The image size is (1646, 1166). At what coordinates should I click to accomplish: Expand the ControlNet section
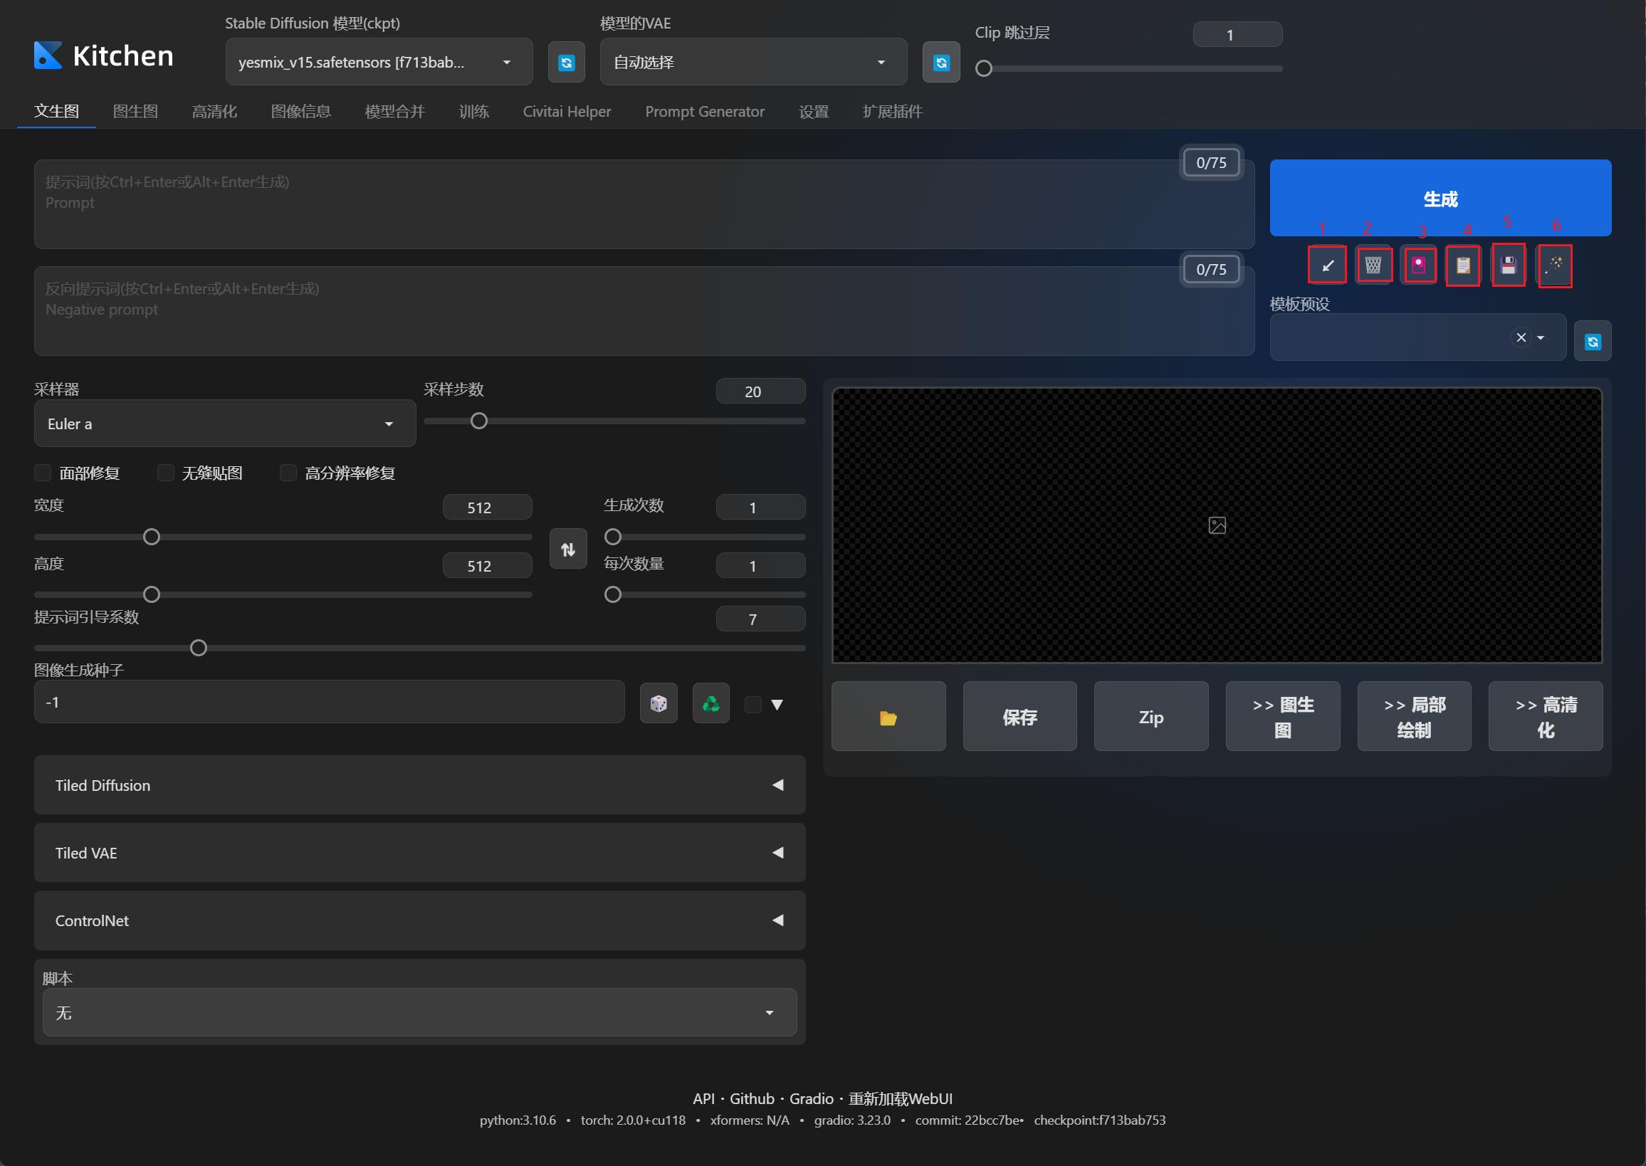[x=419, y=920]
